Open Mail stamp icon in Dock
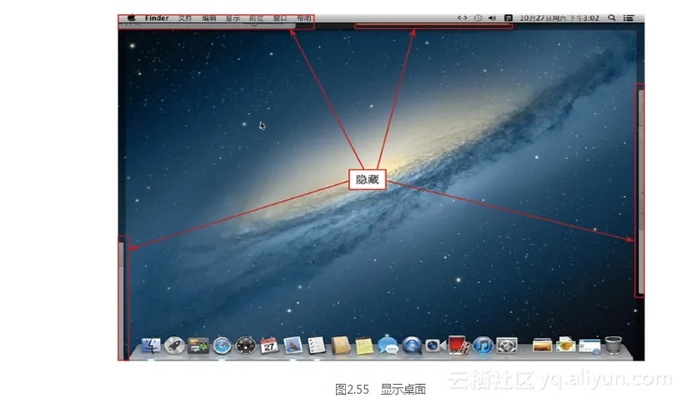This screenshot has height=400, width=682. coord(293,346)
